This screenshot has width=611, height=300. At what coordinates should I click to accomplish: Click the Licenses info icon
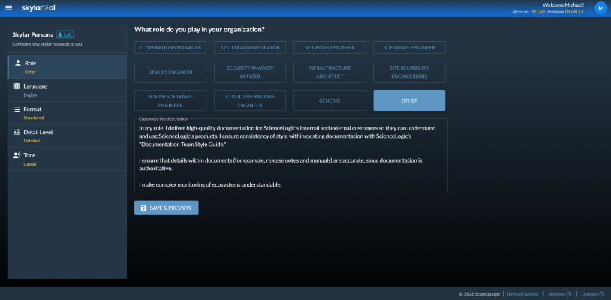602,294
